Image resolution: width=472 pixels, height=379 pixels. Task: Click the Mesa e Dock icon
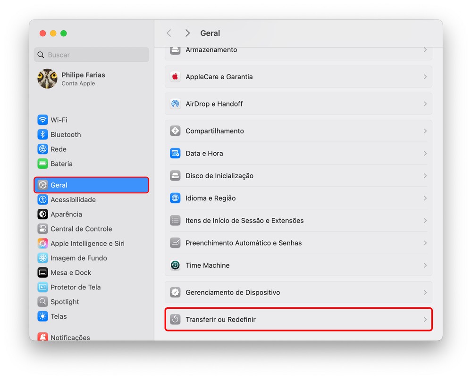click(42, 272)
